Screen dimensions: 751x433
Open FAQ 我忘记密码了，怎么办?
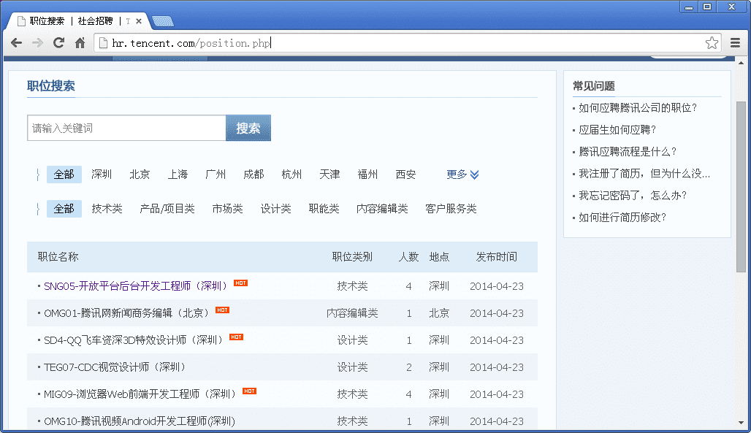point(633,196)
